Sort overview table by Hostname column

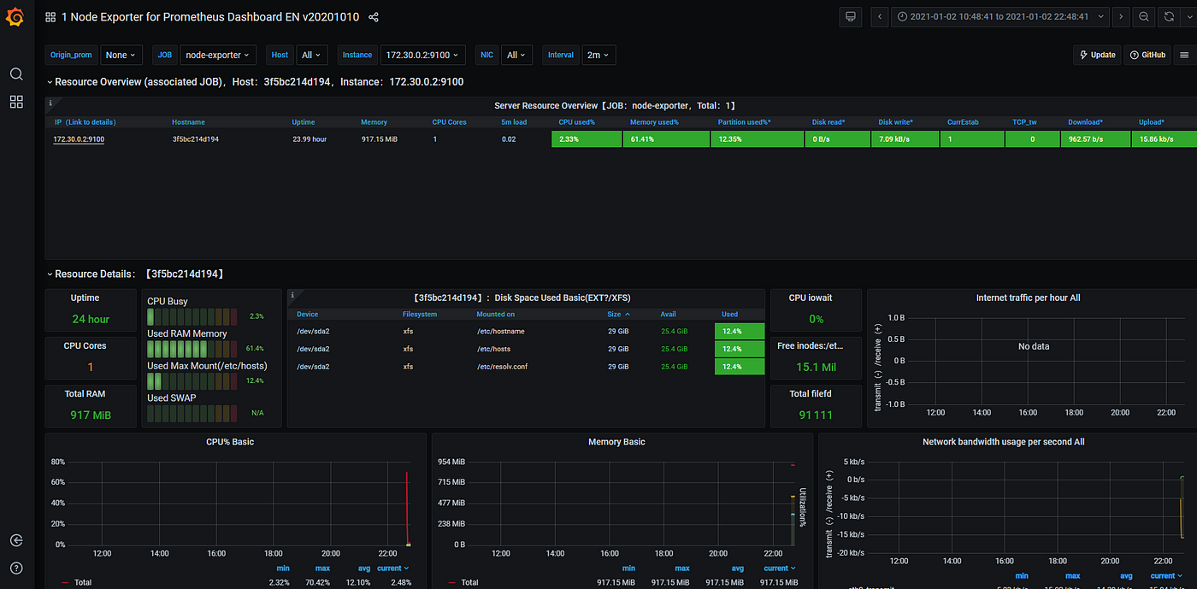[188, 122]
